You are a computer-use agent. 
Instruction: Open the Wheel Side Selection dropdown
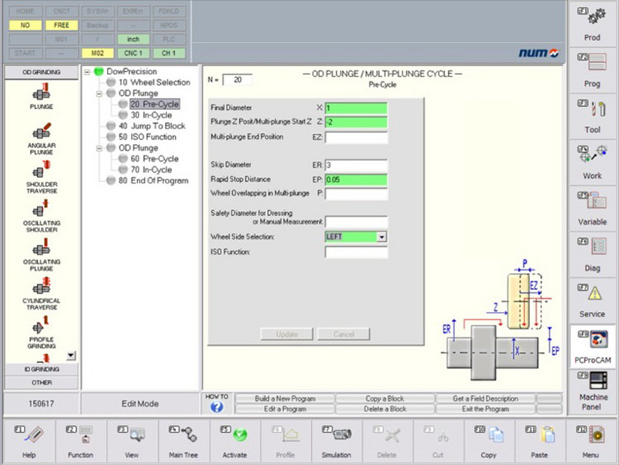(381, 237)
